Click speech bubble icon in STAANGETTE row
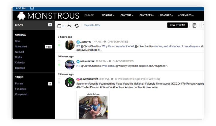 (x=110, y=61)
